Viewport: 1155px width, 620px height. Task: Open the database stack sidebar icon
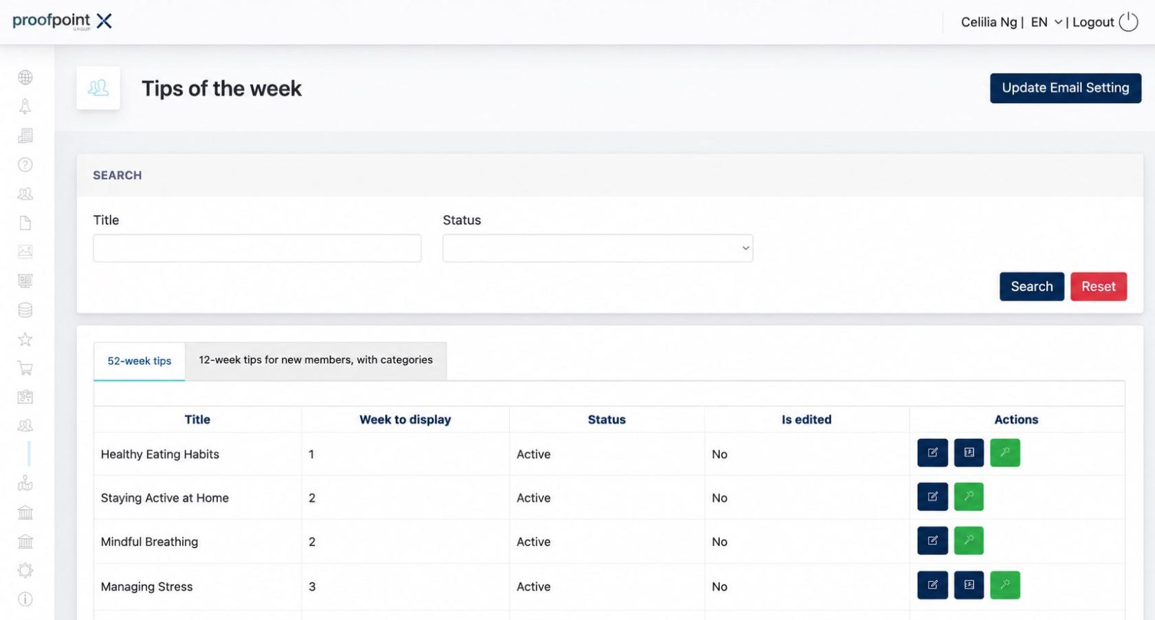click(25, 310)
